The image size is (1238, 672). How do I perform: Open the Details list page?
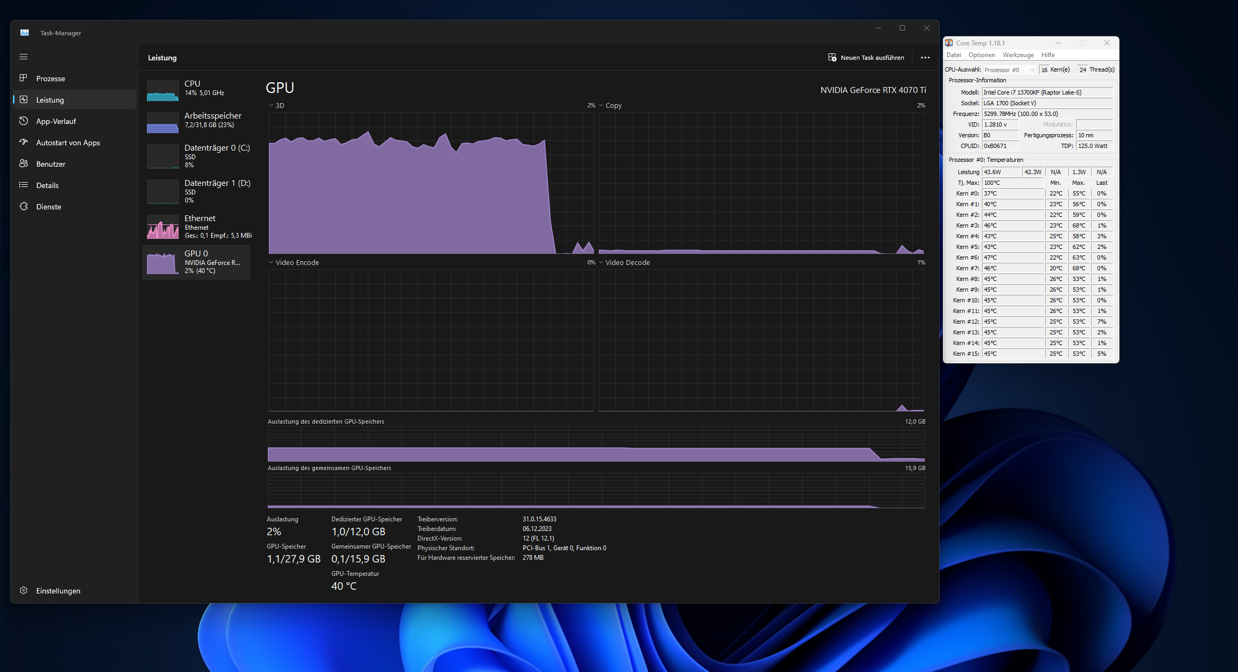(x=75, y=185)
